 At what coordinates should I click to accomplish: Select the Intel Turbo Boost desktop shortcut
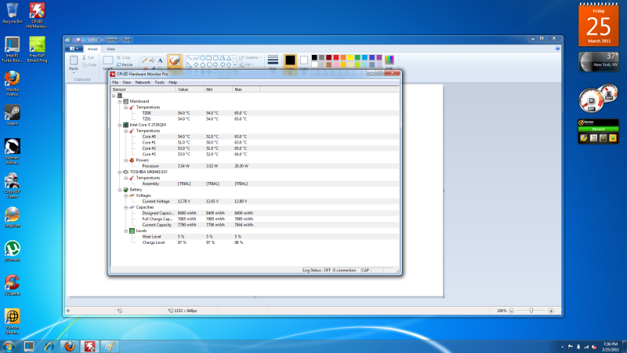point(12,49)
